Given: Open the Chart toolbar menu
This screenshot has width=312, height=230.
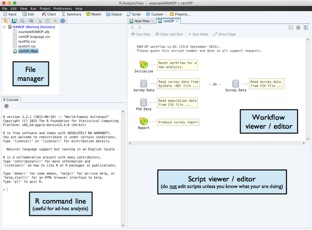Looking at the screenshot, I should coord(49,14).
